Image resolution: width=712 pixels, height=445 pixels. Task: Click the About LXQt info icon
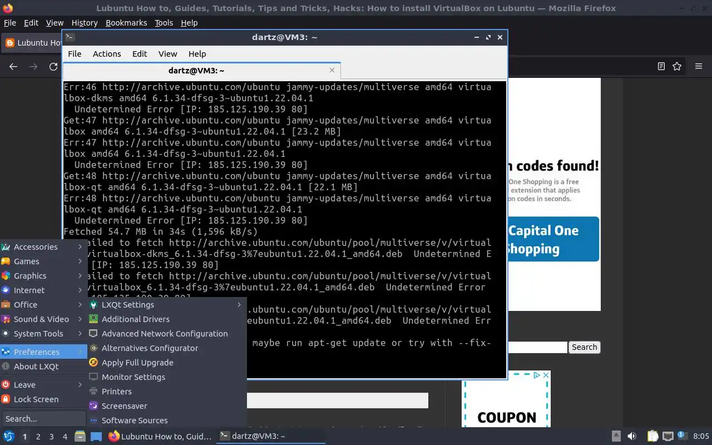click(x=6, y=366)
